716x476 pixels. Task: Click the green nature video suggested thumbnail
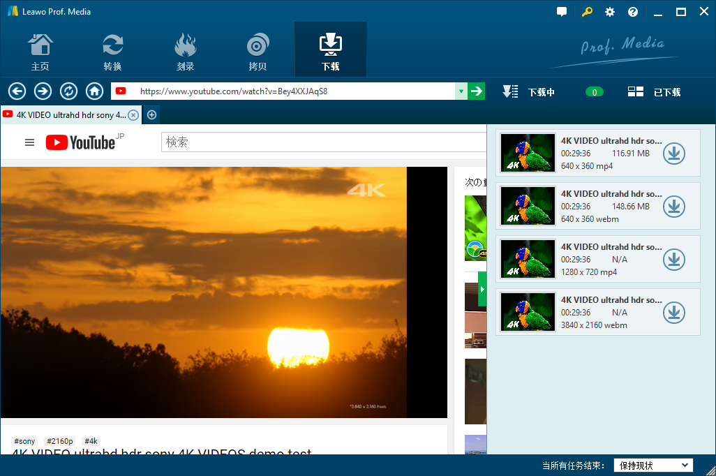(475, 228)
